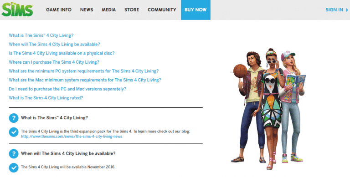The image size is (350, 177).
Task: Click question icon beside 'What is The Sims 4 City Living?'
Action: click(14, 118)
